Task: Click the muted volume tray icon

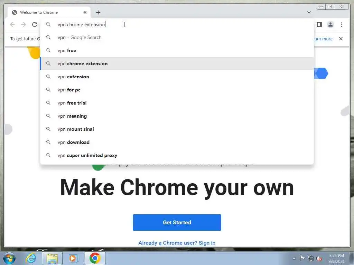Action: click(319, 259)
